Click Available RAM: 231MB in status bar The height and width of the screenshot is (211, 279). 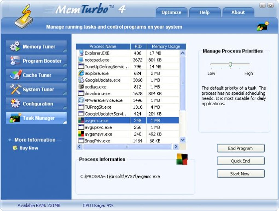pyautogui.click(x=39, y=206)
